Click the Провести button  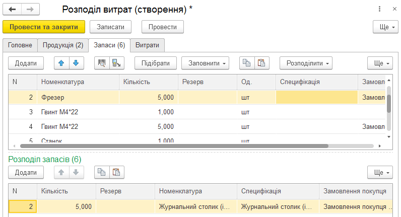click(x=163, y=27)
